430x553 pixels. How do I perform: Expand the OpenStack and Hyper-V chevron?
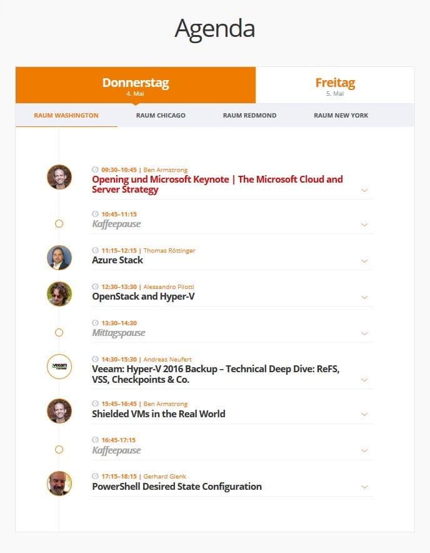pyautogui.click(x=364, y=297)
